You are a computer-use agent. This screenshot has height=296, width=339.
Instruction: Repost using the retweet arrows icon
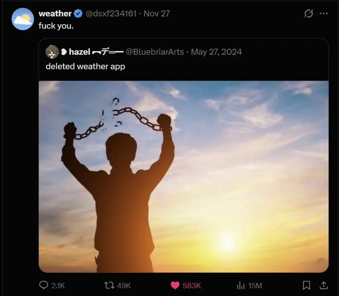(x=109, y=286)
